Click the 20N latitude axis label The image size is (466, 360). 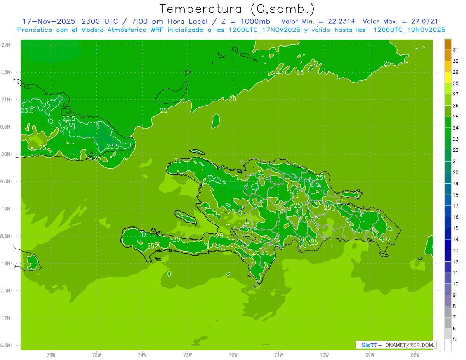click(5, 154)
